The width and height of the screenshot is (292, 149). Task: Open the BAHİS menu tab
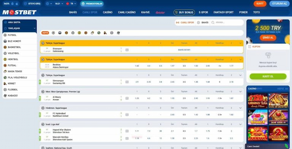tap(73, 12)
